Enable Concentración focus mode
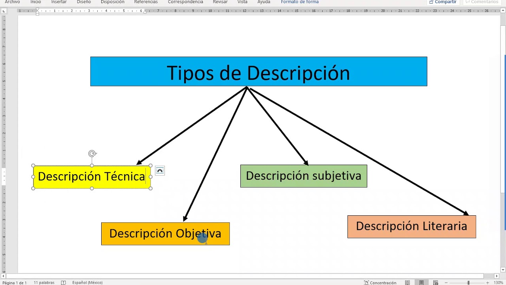This screenshot has width=506, height=285. point(380,283)
